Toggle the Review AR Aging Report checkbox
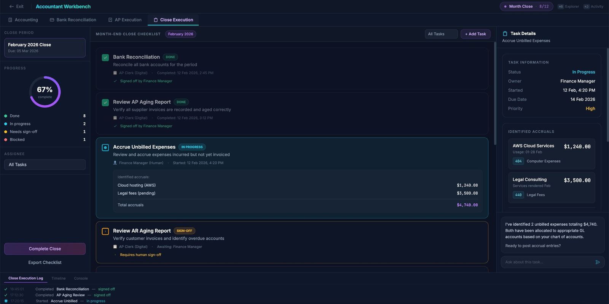The height and width of the screenshot is (304, 609). (105, 231)
